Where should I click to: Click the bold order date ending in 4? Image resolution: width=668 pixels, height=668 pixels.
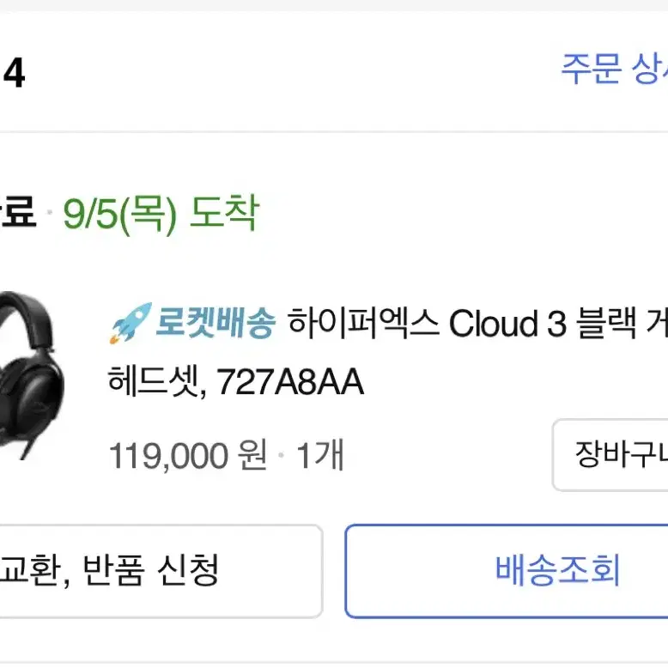(14, 73)
